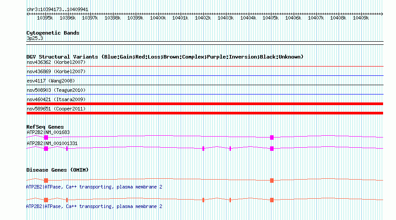Click the nsv436362 (Korbel2007) variant label
396x220 pixels.
[x=56, y=62]
